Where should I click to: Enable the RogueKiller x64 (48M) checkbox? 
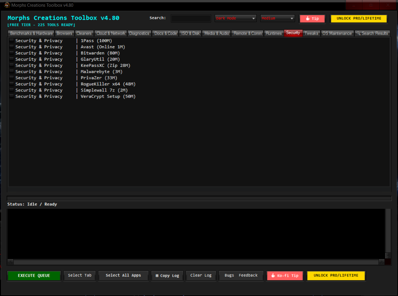[x=12, y=84]
